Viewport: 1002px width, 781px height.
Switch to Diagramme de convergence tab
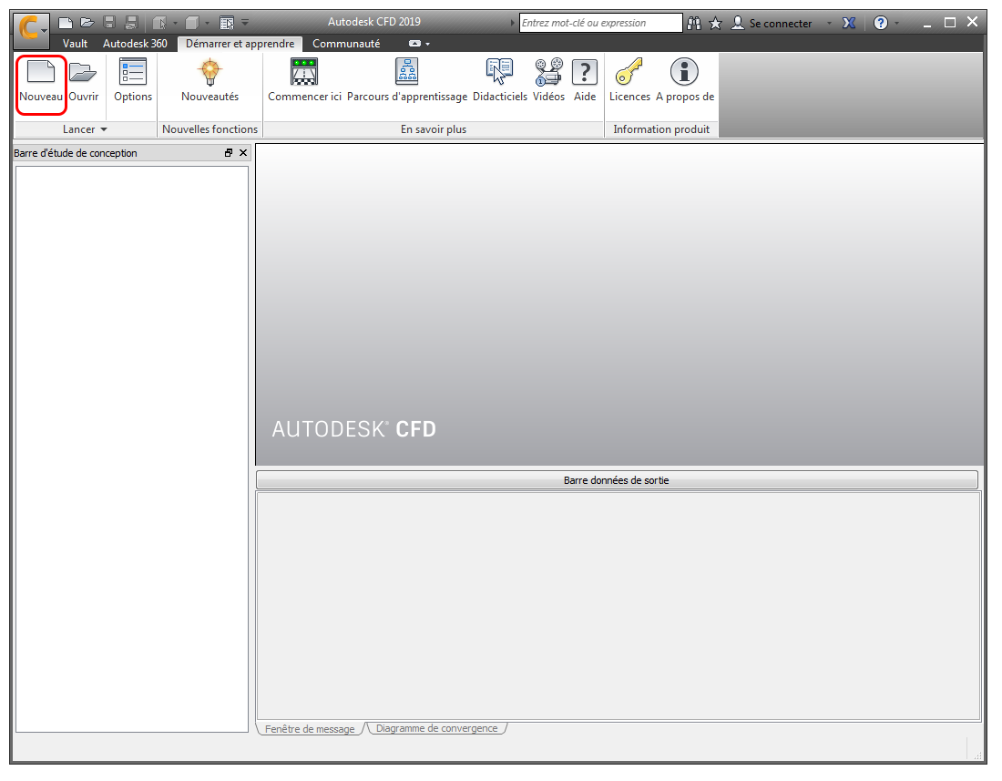click(436, 728)
